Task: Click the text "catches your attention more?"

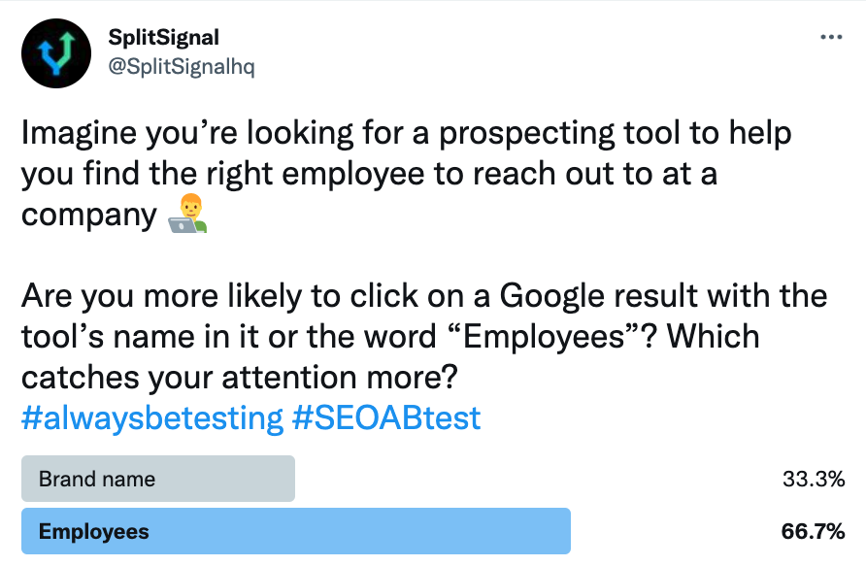Action: coord(239,377)
